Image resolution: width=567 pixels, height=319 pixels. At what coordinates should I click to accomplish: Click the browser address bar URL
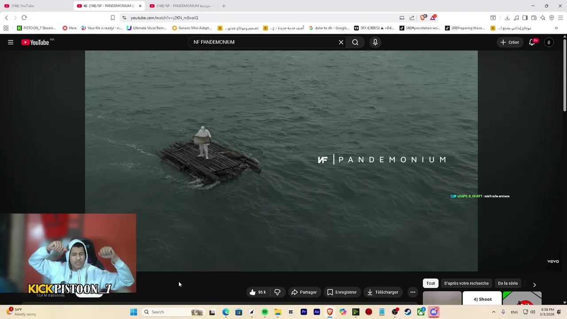point(164,18)
